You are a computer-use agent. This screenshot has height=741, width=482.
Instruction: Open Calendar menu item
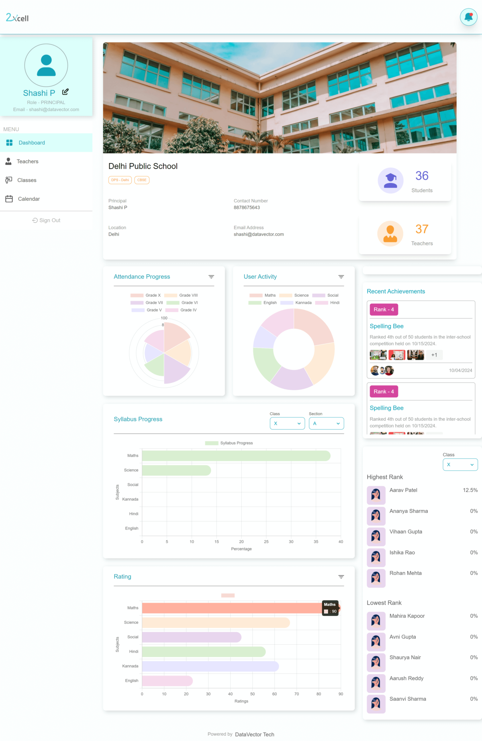pos(46,199)
